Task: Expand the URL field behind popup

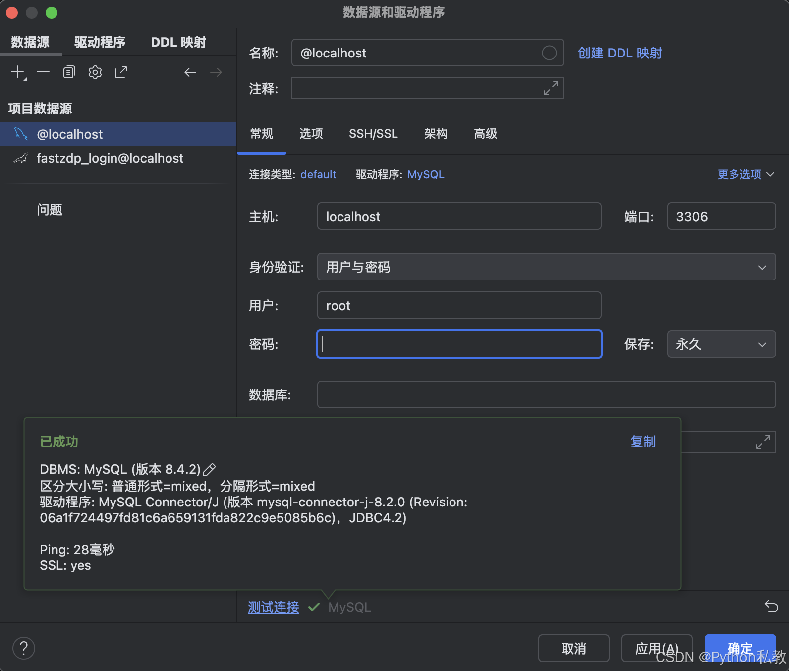Action: (x=763, y=442)
